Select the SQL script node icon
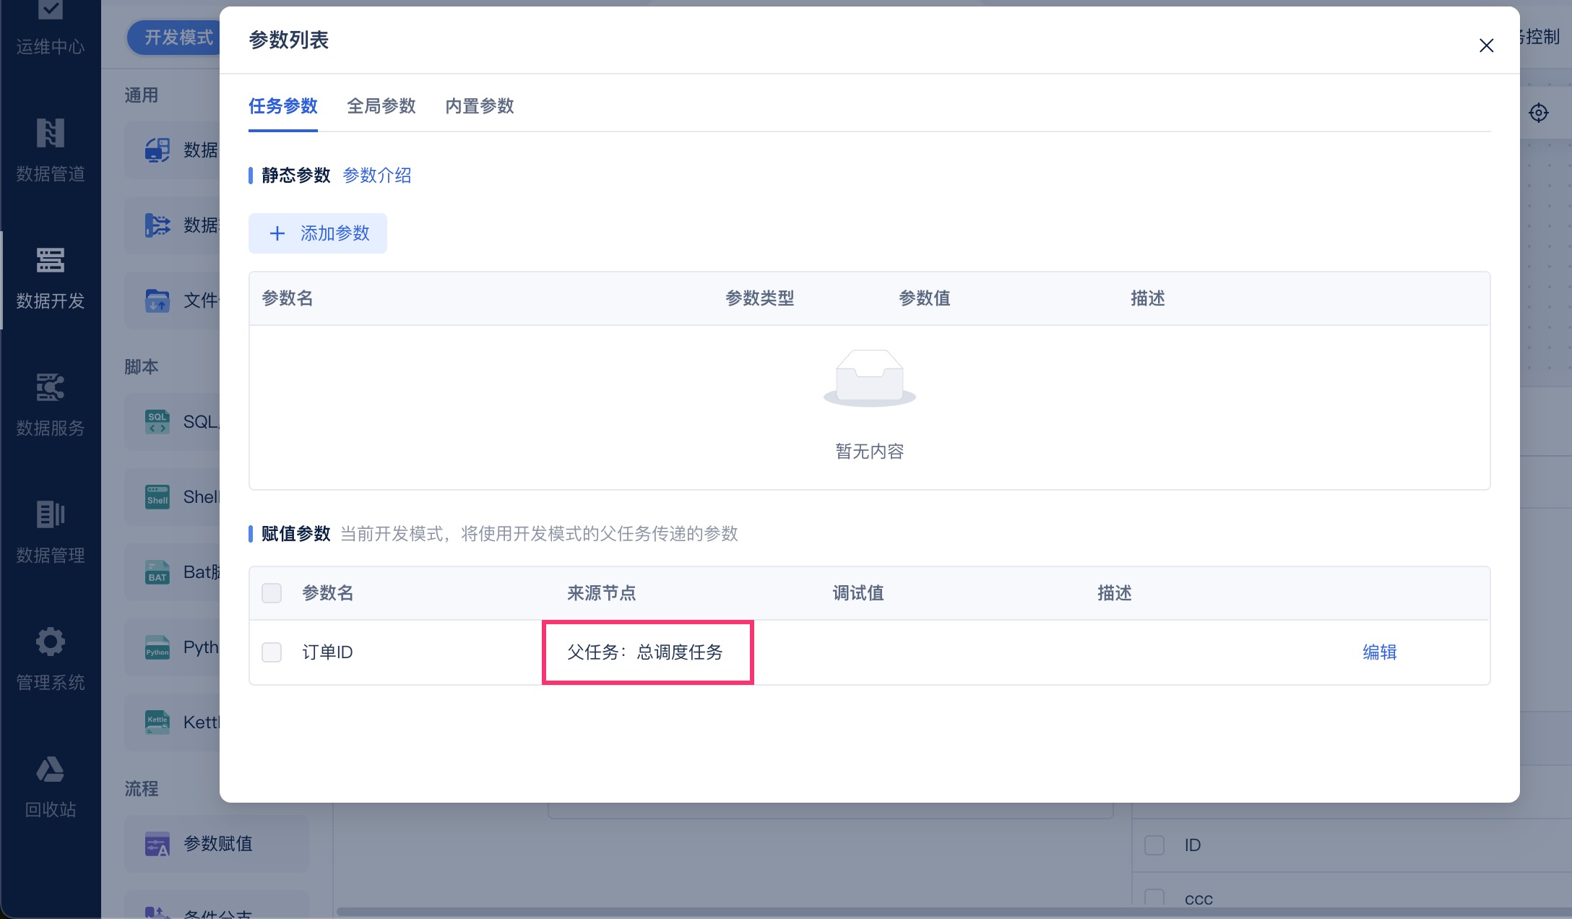 pyautogui.click(x=157, y=422)
